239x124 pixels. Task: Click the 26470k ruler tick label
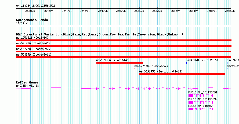[67, 11]
